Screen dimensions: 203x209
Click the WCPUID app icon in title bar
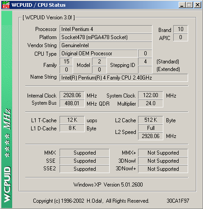point(6,5)
